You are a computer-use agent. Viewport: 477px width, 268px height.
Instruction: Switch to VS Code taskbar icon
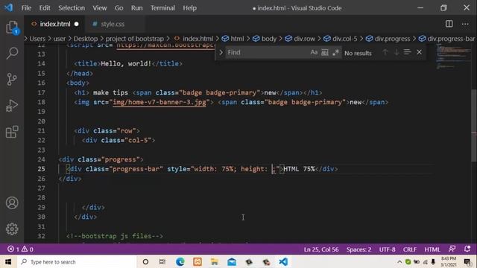click(283, 261)
